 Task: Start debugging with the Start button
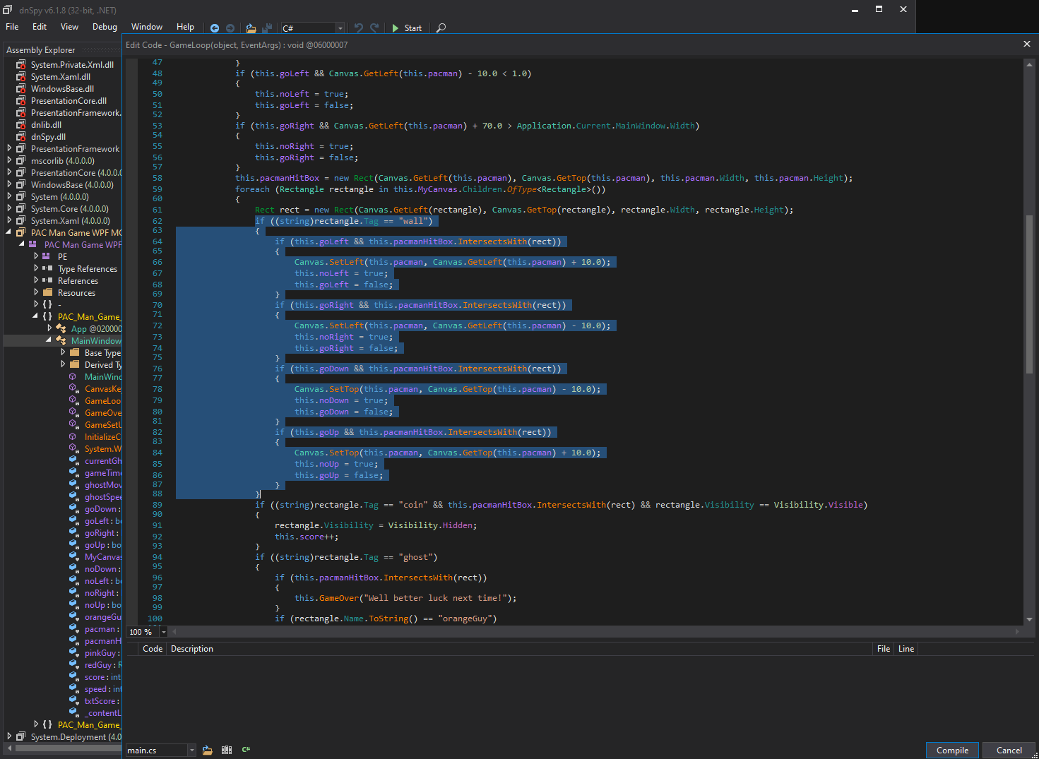407,28
